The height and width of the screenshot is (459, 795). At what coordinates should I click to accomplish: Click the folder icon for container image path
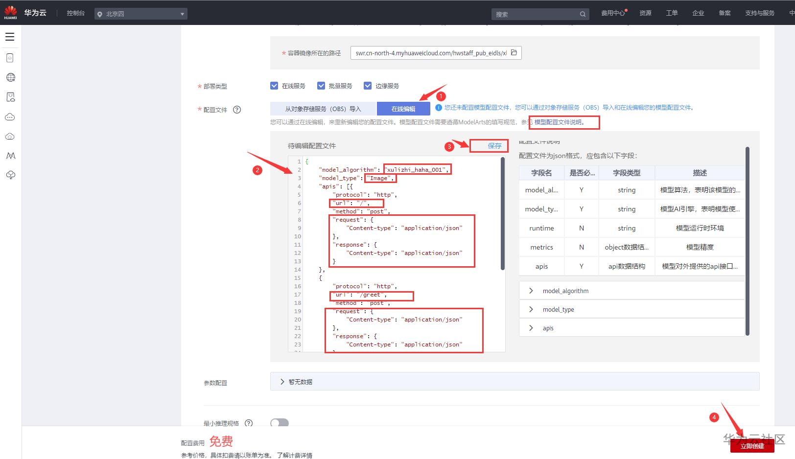coord(514,52)
